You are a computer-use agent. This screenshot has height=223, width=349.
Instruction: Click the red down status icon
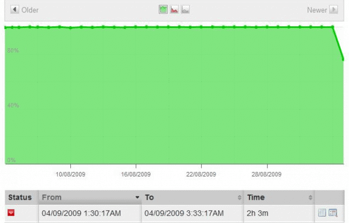(x=11, y=213)
